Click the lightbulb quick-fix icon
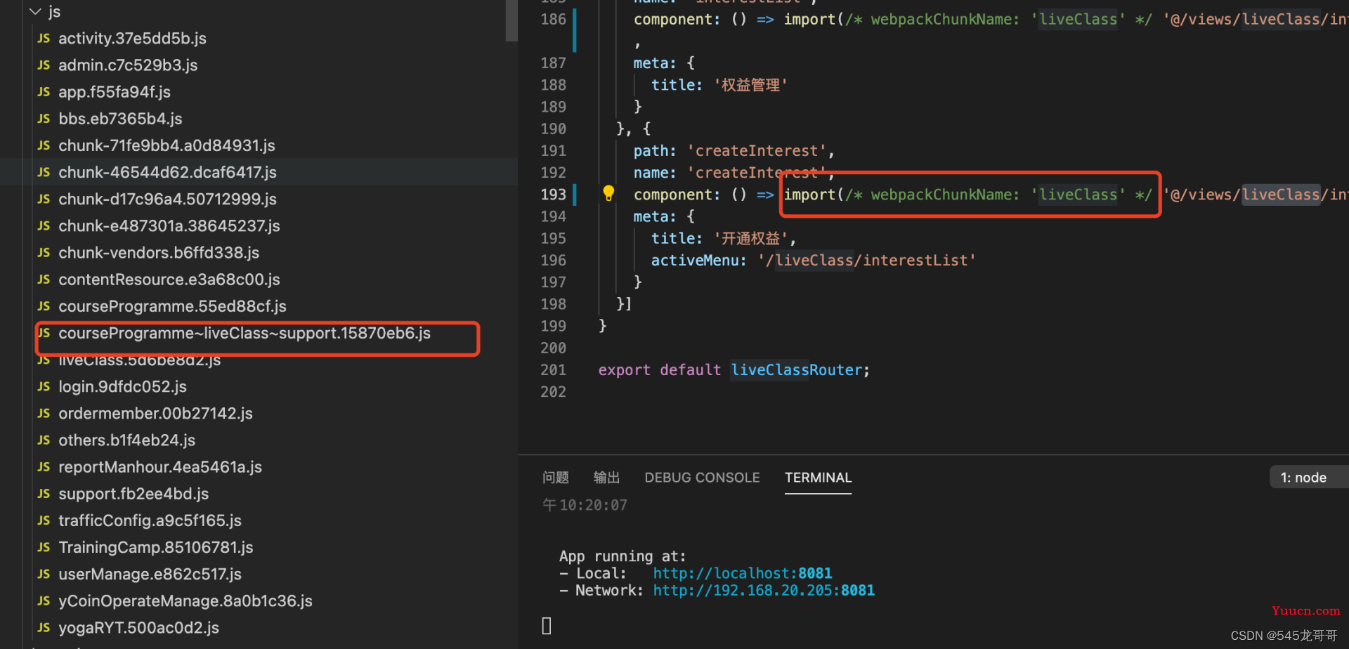Screen dimensions: 1349x649 [x=608, y=193]
